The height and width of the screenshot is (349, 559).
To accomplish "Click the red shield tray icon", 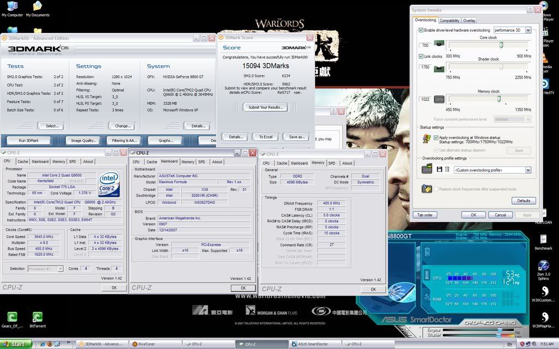I will 522,344.
